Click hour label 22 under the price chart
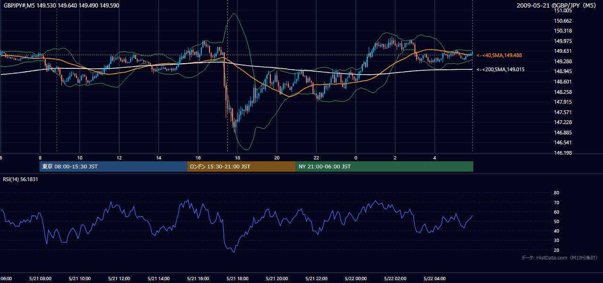 [x=316, y=158]
